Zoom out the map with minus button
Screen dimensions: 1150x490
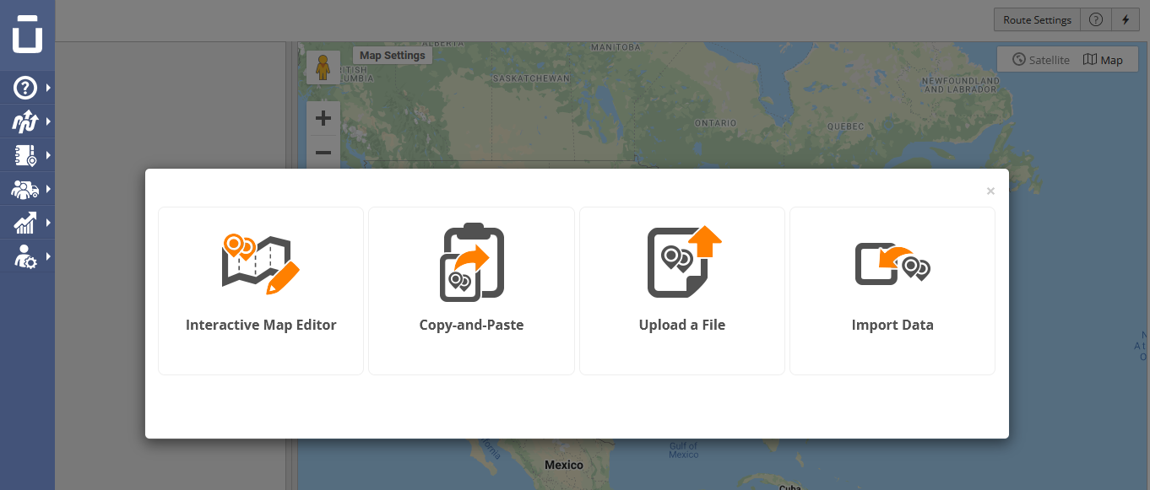(323, 153)
